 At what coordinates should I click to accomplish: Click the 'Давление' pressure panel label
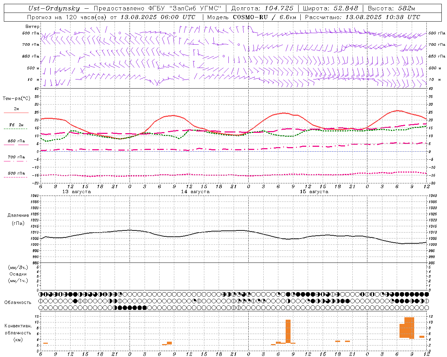pyautogui.click(x=18, y=215)
